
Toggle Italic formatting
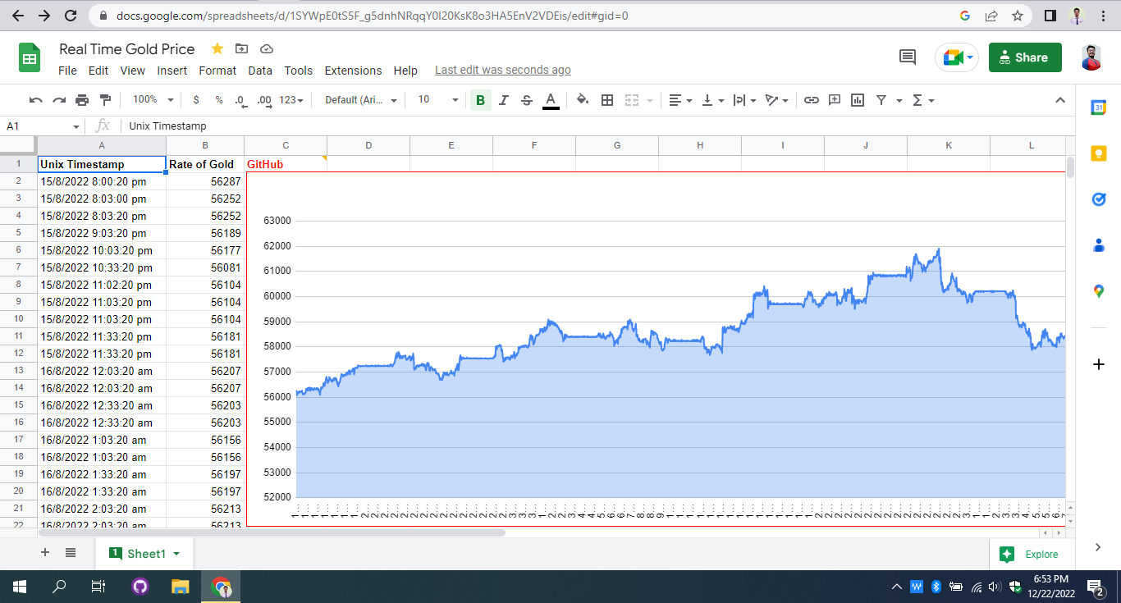click(504, 100)
